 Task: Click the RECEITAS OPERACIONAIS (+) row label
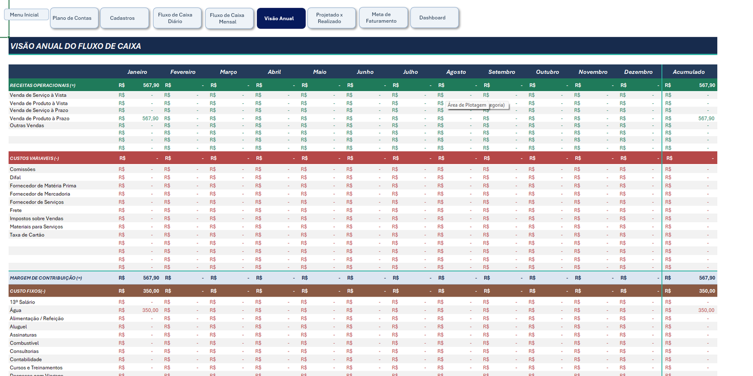(x=43, y=86)
